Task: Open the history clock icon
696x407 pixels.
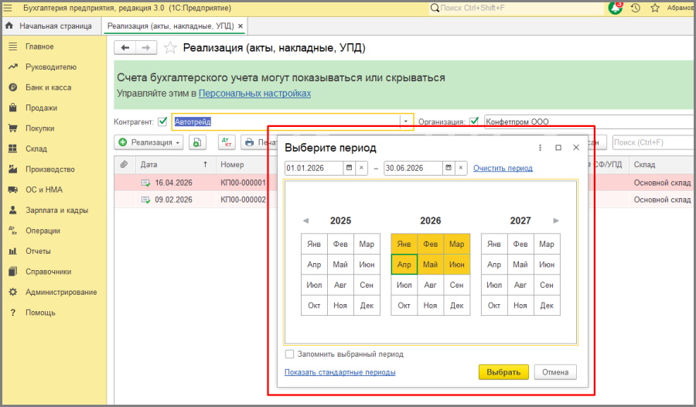Action: click(636, 8)
